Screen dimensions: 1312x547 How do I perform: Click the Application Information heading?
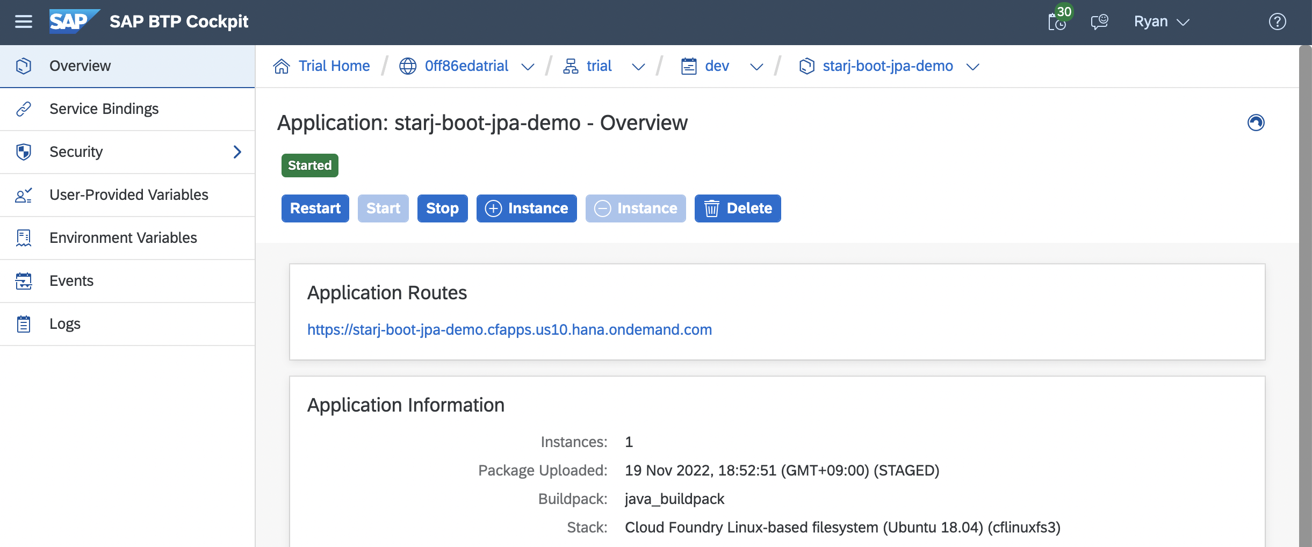[x=406, y=405]
